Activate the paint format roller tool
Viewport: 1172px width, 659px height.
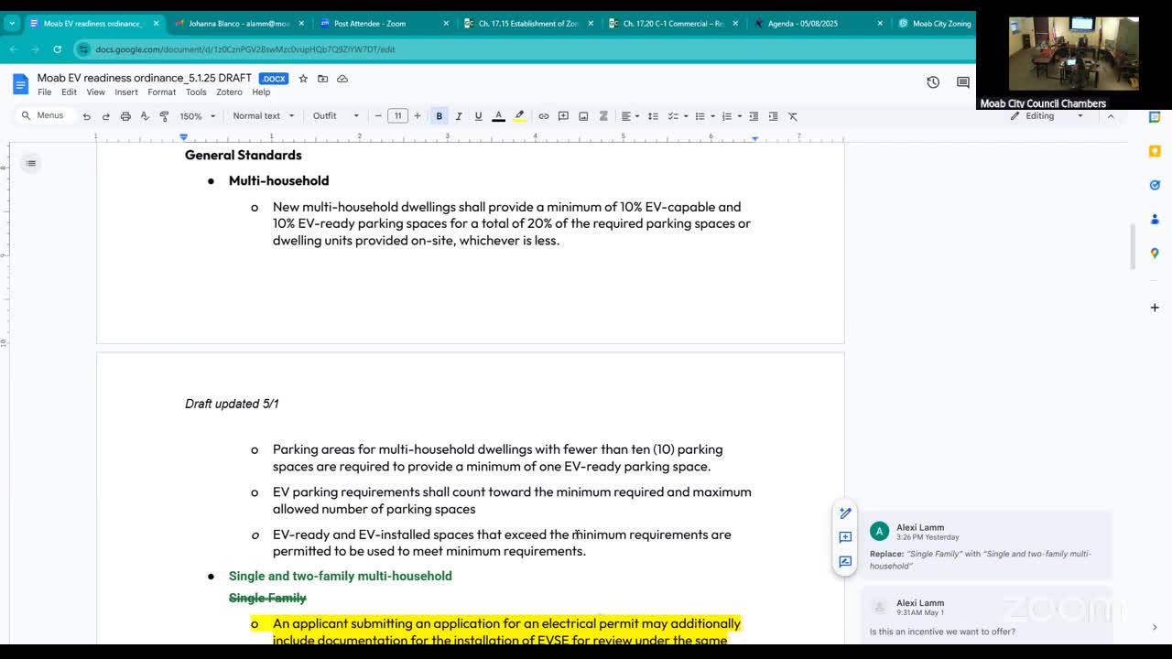click(164, 116)
